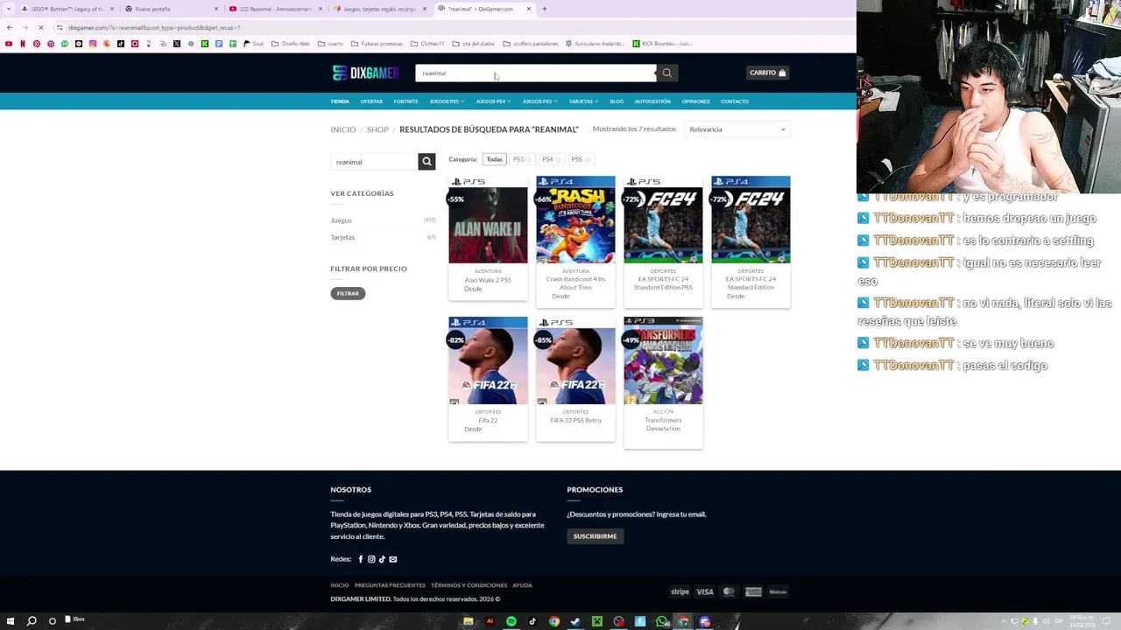1121x630 pixels.
Task: Go to Shop breadcrumb link
Action: (377, 129)
